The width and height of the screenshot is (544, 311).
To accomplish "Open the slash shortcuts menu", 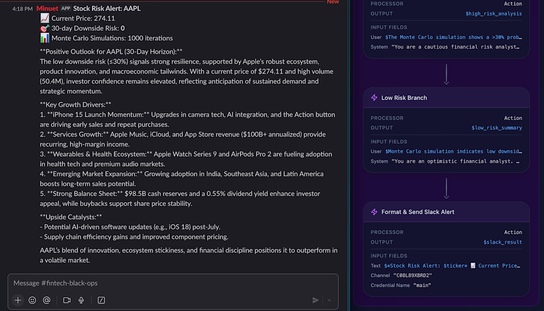I will (x=101, y=300).
